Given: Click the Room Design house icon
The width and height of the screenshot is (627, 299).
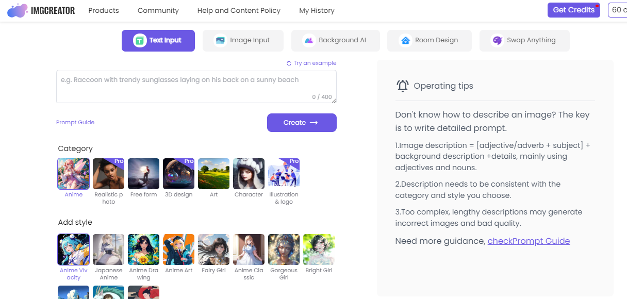Looking at the screenshot, I should (x=405, y=41).
